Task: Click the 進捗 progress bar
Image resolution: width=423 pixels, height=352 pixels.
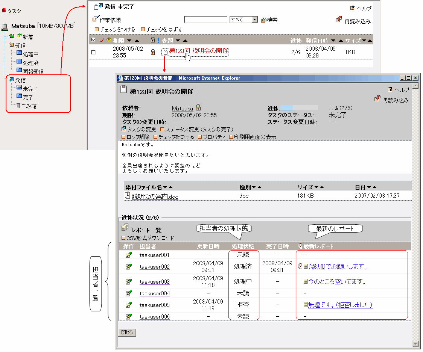Action: point(299,108)
